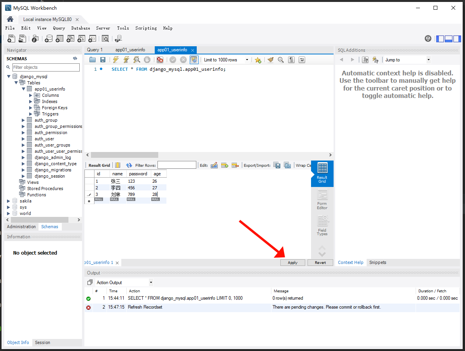Open Snippets tab

point(378,262)
